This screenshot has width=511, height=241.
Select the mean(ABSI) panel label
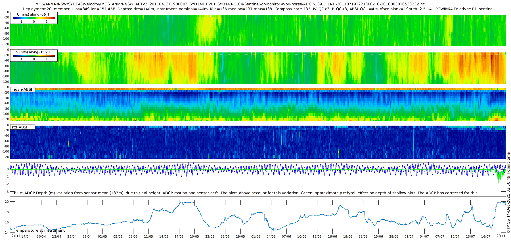22,90
